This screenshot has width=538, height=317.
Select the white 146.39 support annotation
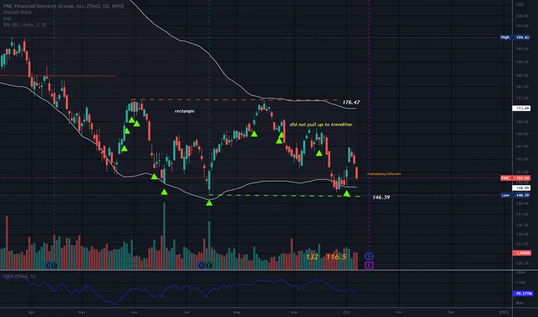pos(381,197)
